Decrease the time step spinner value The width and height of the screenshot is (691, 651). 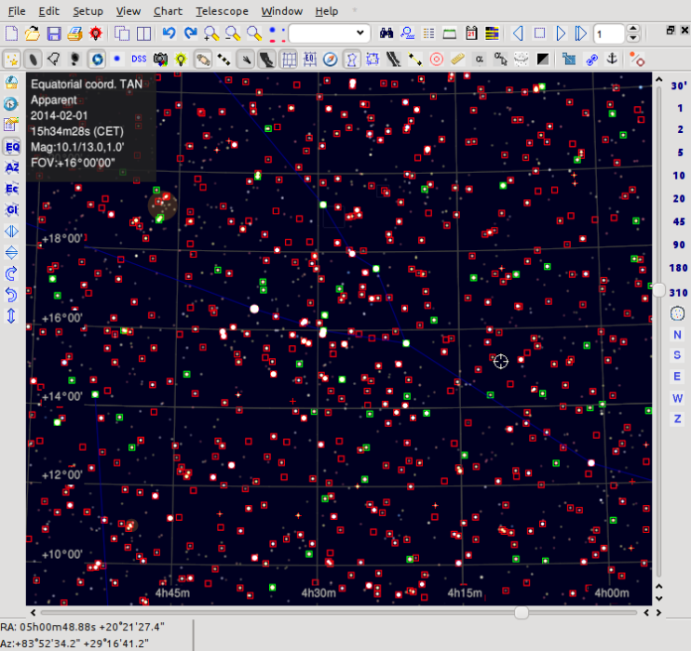(633, 38)
